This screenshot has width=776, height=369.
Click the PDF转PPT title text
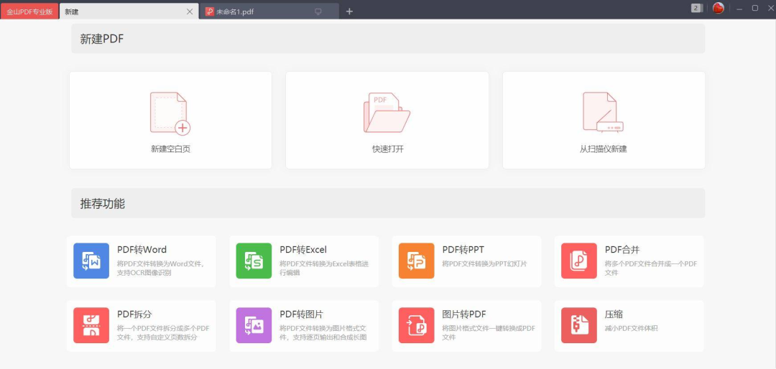pos(463,250)
